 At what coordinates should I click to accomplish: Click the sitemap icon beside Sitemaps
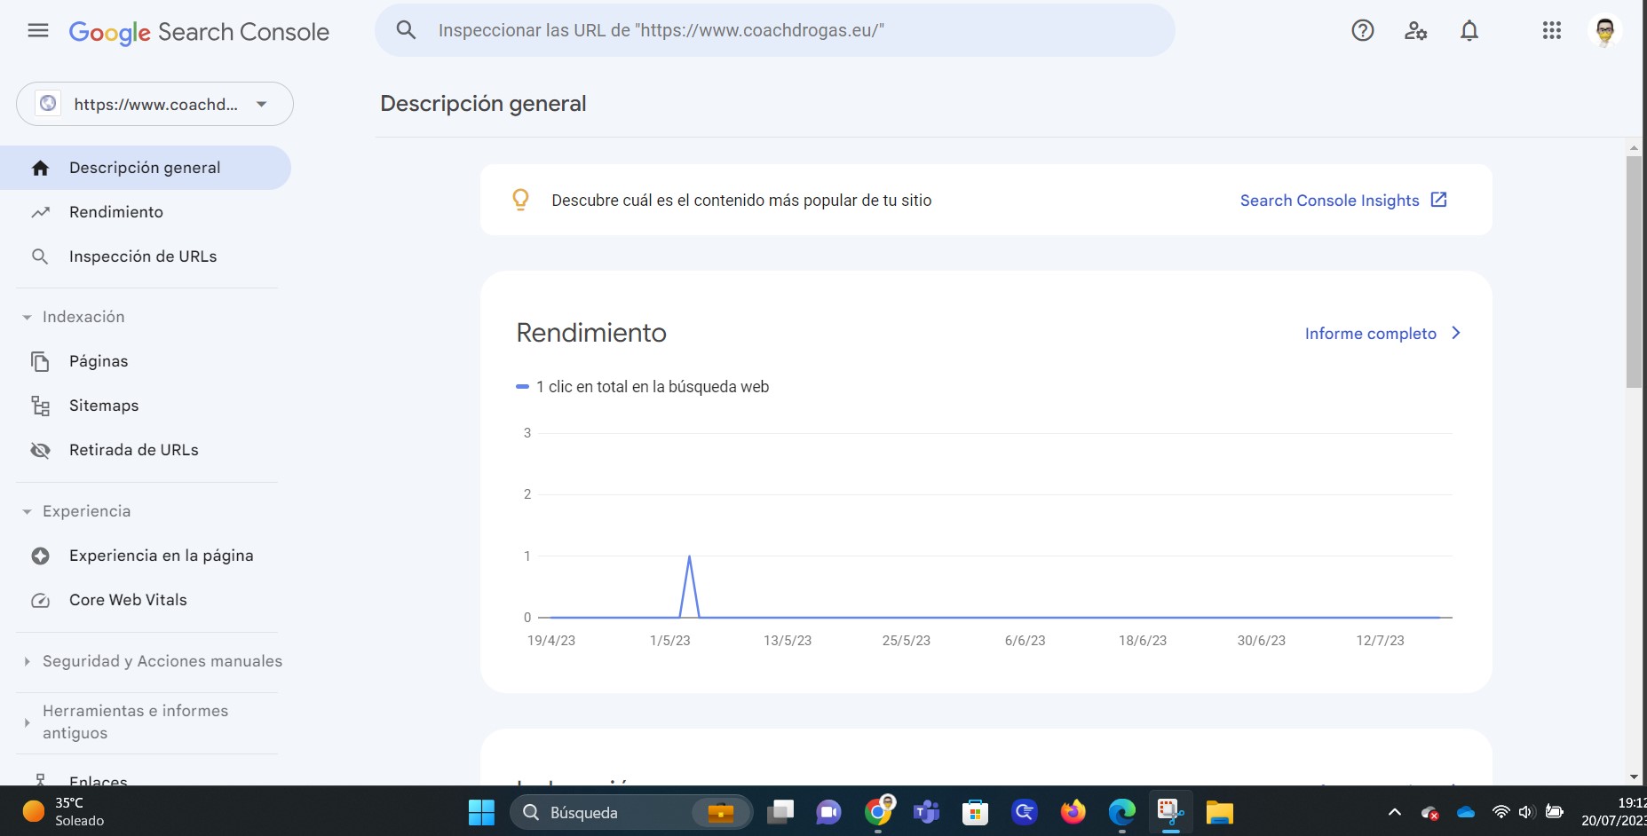(x=40, y=406)
